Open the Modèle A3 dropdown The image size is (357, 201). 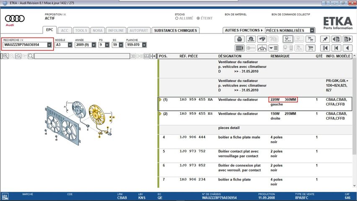(x=70, y=45)
